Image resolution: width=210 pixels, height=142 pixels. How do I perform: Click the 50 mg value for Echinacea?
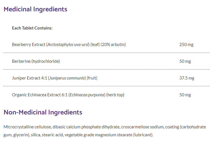pos(185,95)
